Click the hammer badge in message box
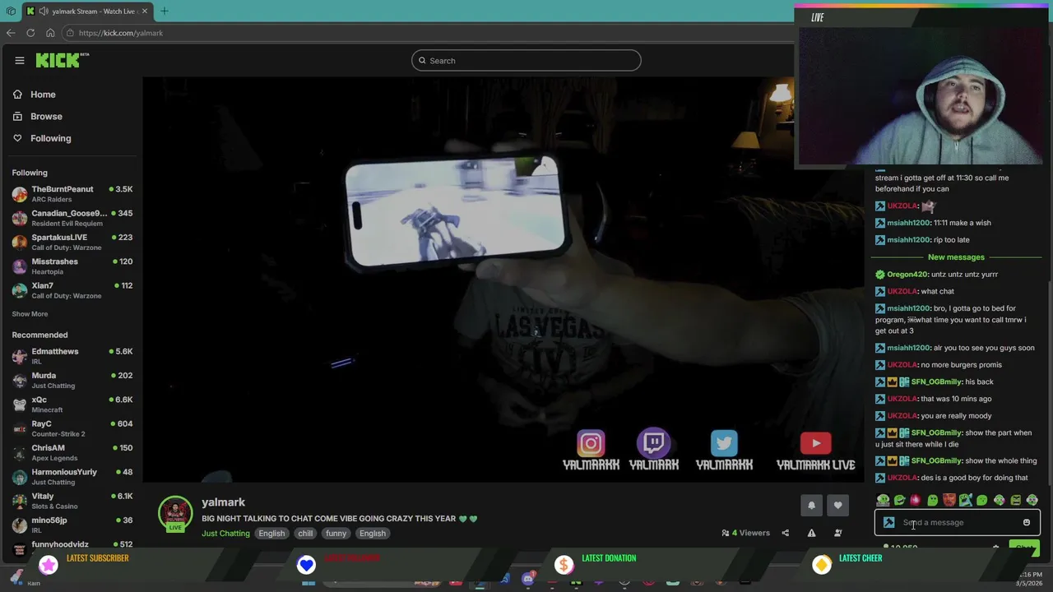This screenshot has height=592, width=1053. 888,522
